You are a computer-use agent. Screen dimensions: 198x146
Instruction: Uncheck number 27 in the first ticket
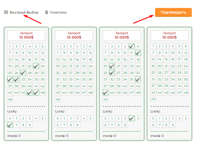click(23, 73)
